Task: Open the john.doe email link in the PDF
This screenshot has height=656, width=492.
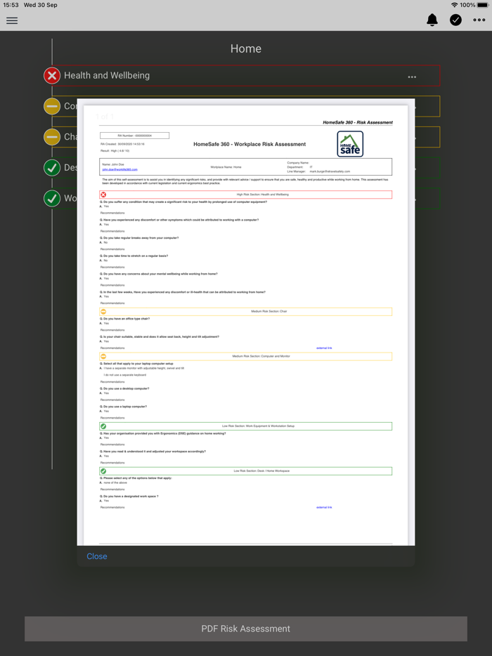Action: (x=119, y=169)
